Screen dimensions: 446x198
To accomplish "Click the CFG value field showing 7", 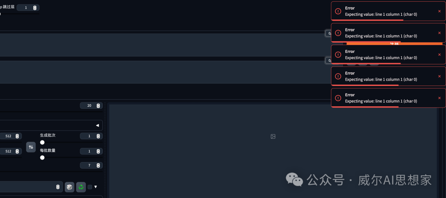I will coord(91,165).
